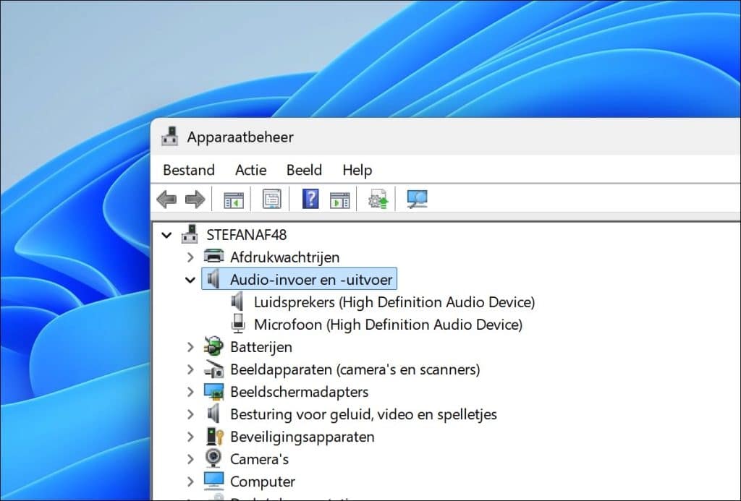Click the Forward navigation arrow
Image resolution: width=741 pixels, height=501 pixels.
tap(193, 199)
